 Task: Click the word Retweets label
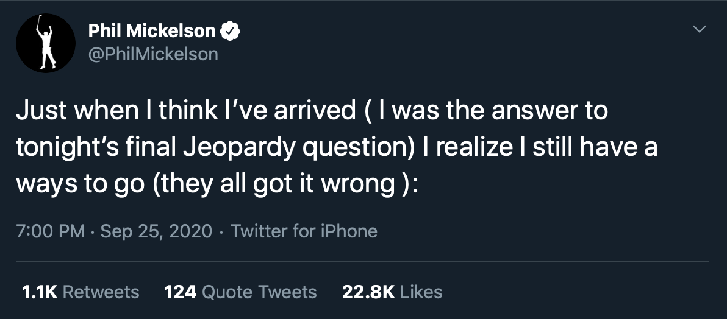[101, 292]
